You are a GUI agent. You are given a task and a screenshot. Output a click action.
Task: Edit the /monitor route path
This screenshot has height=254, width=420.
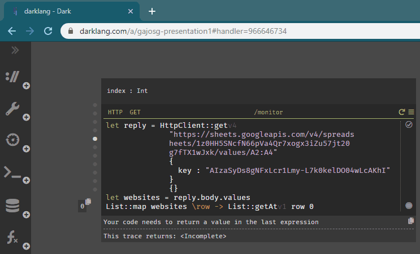pyautogui.click(x=268, y=112)
